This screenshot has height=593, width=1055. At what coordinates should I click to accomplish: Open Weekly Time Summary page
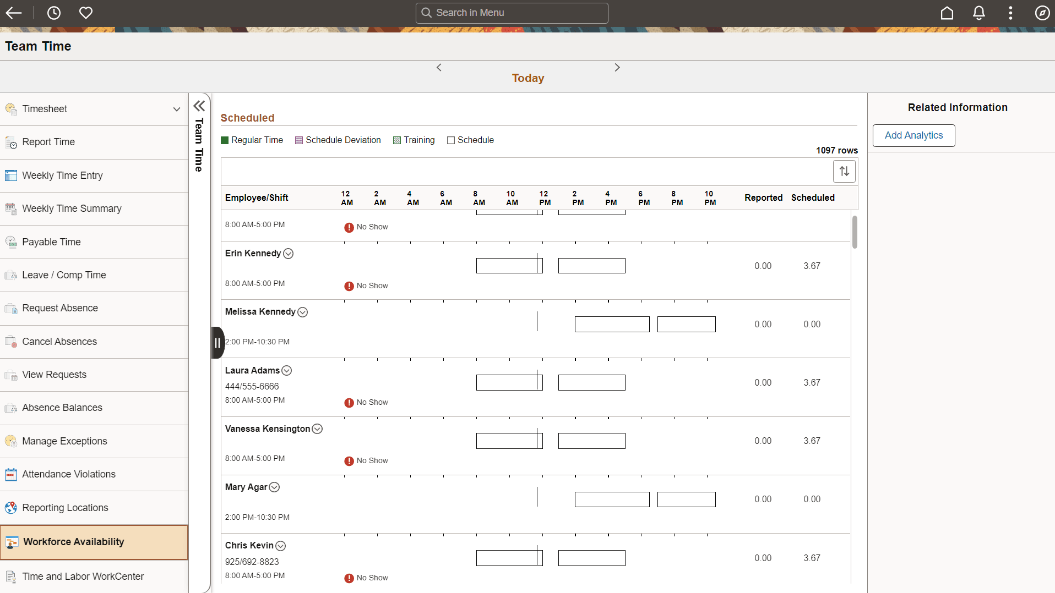pos(94,208)
